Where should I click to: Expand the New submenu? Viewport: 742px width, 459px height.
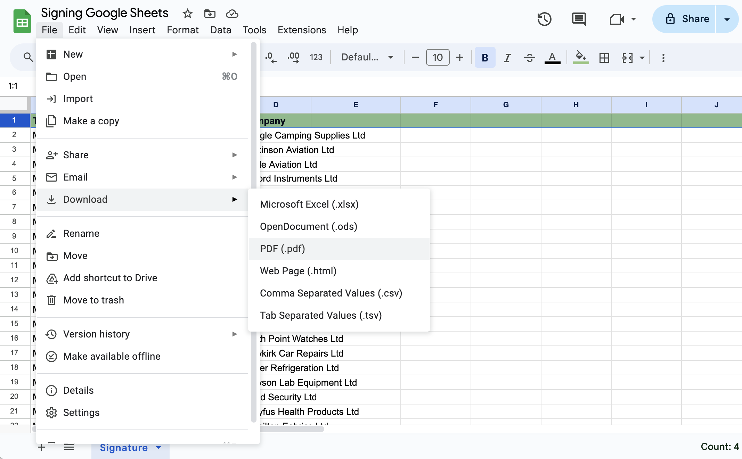point(234,53)
